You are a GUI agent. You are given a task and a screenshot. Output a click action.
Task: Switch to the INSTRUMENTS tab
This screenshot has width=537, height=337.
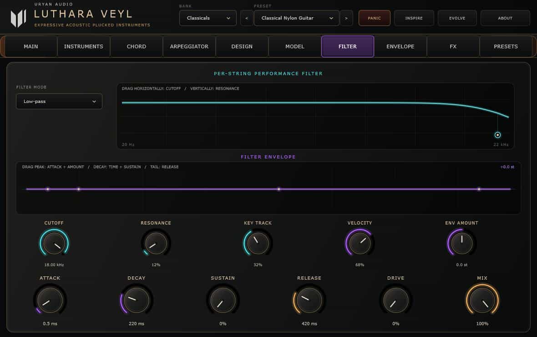pos(84,46)
